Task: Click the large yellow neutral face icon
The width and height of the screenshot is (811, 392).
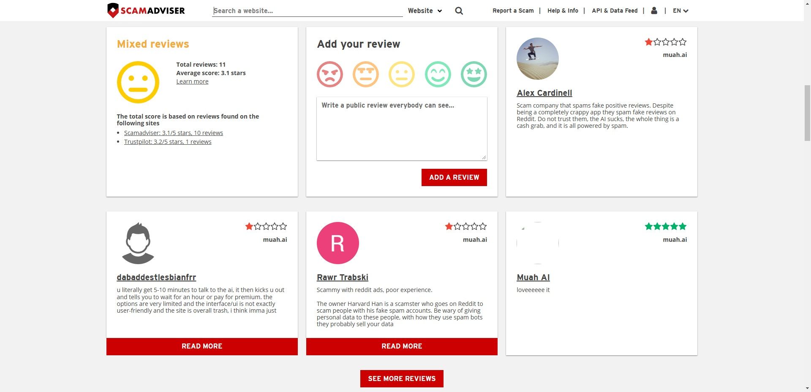Action: point(138,82)
